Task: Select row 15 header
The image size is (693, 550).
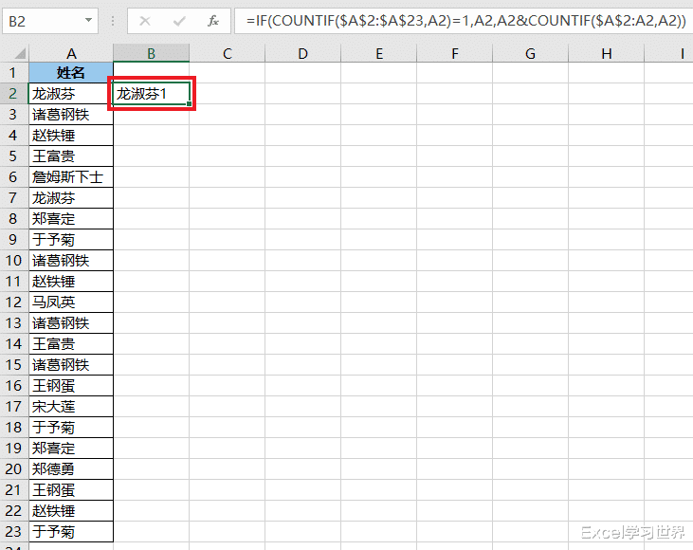Action: tap(13, 365)
